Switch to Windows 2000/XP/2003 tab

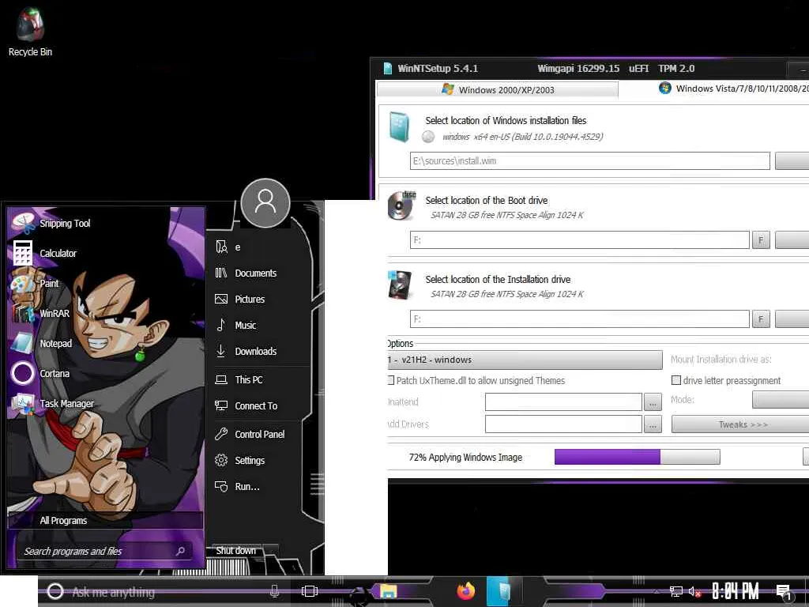pyautogui.click(x=498, y=90)
